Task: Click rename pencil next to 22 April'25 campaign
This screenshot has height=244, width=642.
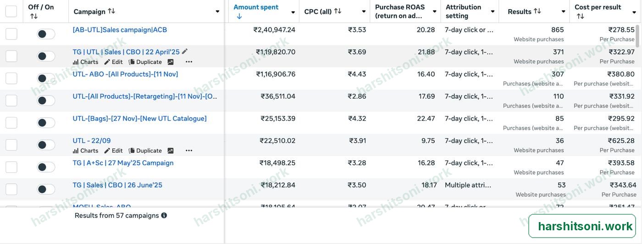Action: pyautogui.click(x=185, y=52)
